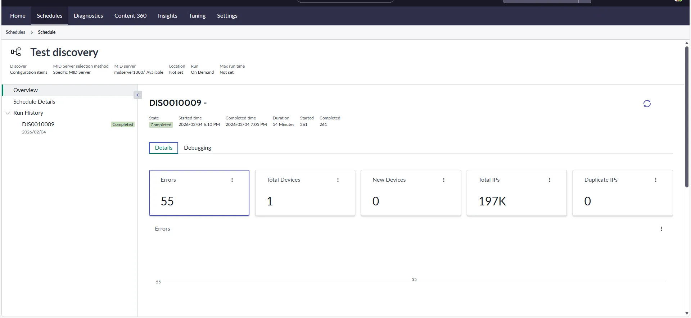Click the refresh icon for DIS0010009
Viewport: 691px width, 318px height.
[x=647, y=104]
